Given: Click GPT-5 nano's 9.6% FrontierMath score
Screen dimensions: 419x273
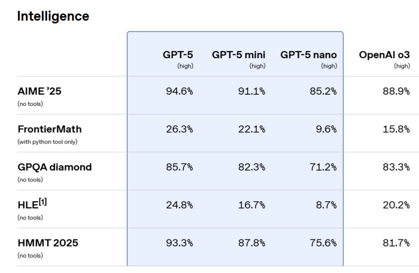Looking at the screenshot, I should [325, 129].
